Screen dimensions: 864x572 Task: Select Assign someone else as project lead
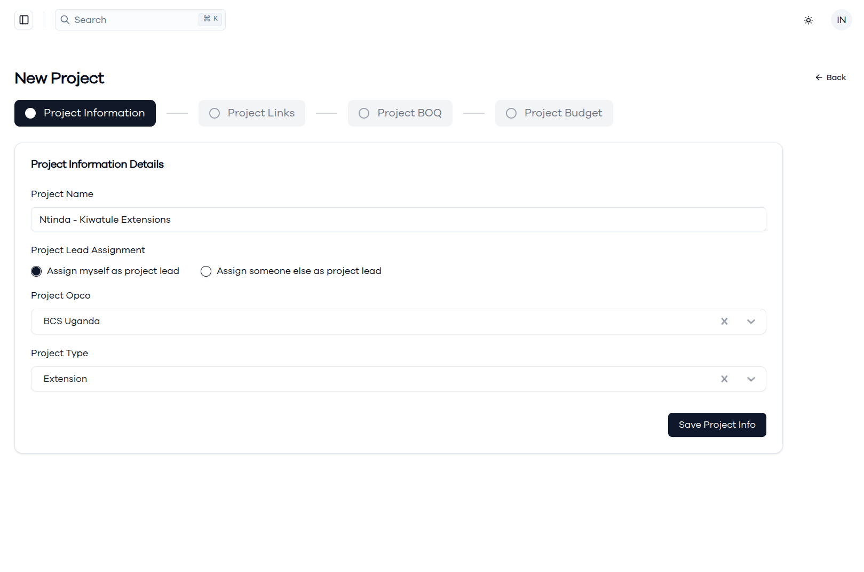206,271
